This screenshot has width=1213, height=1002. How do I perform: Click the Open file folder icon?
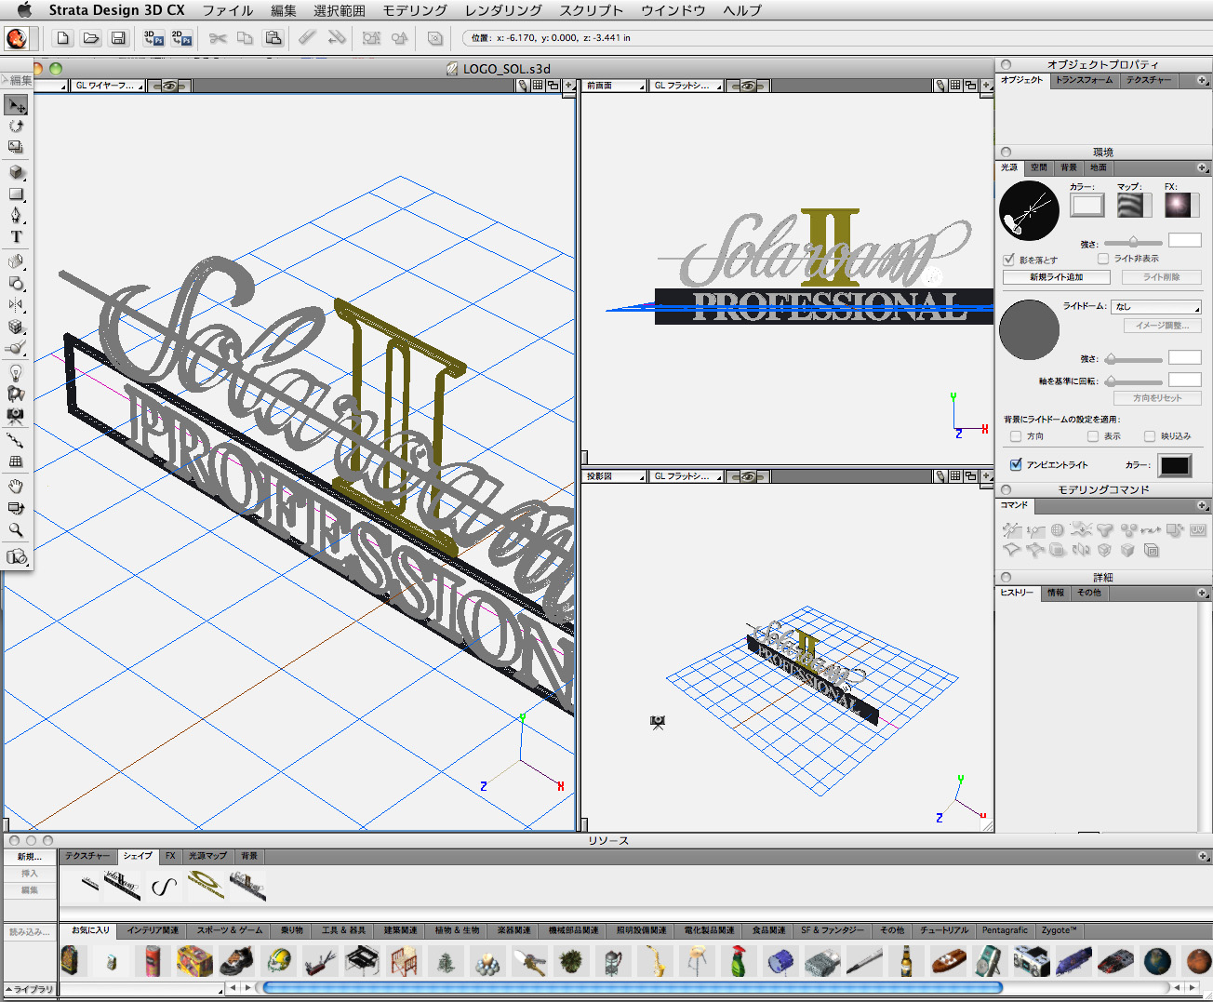90,38
